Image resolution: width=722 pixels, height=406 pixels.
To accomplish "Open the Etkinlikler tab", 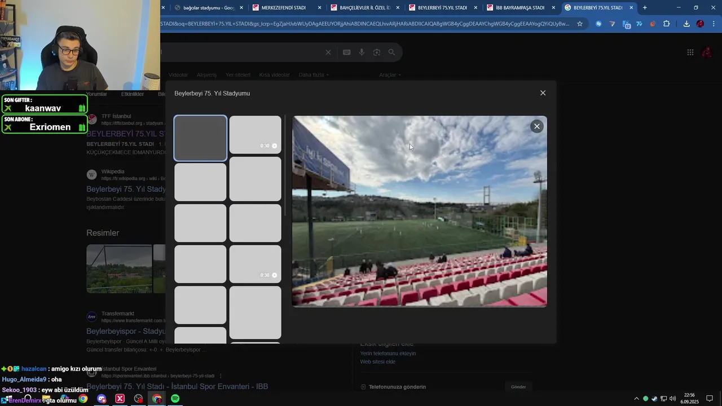I will pos(133,94).
